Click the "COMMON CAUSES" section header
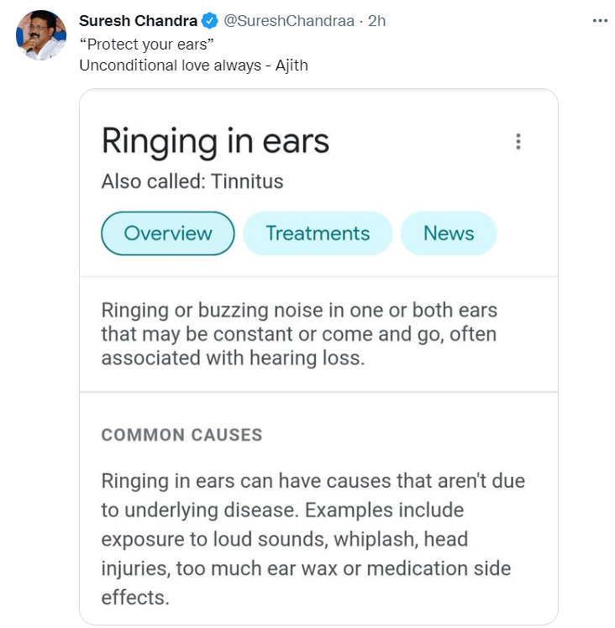This screenshot has width=615, height=628. [x=181, y=435]
